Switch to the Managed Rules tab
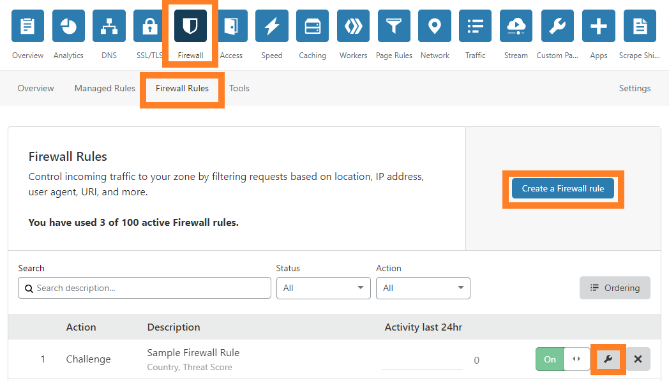The image size is (669, 381). [x=104, y=88]
